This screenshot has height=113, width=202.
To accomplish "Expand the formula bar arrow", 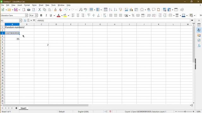I will 192,20.
